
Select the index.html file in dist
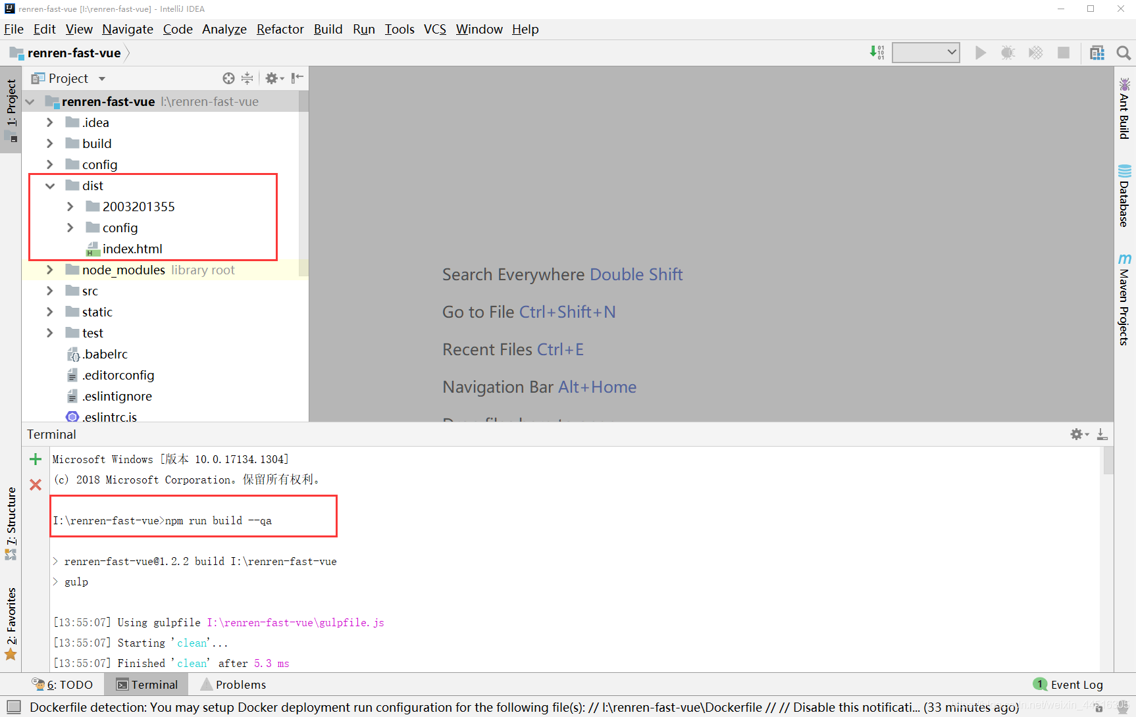tap(124, 249)
